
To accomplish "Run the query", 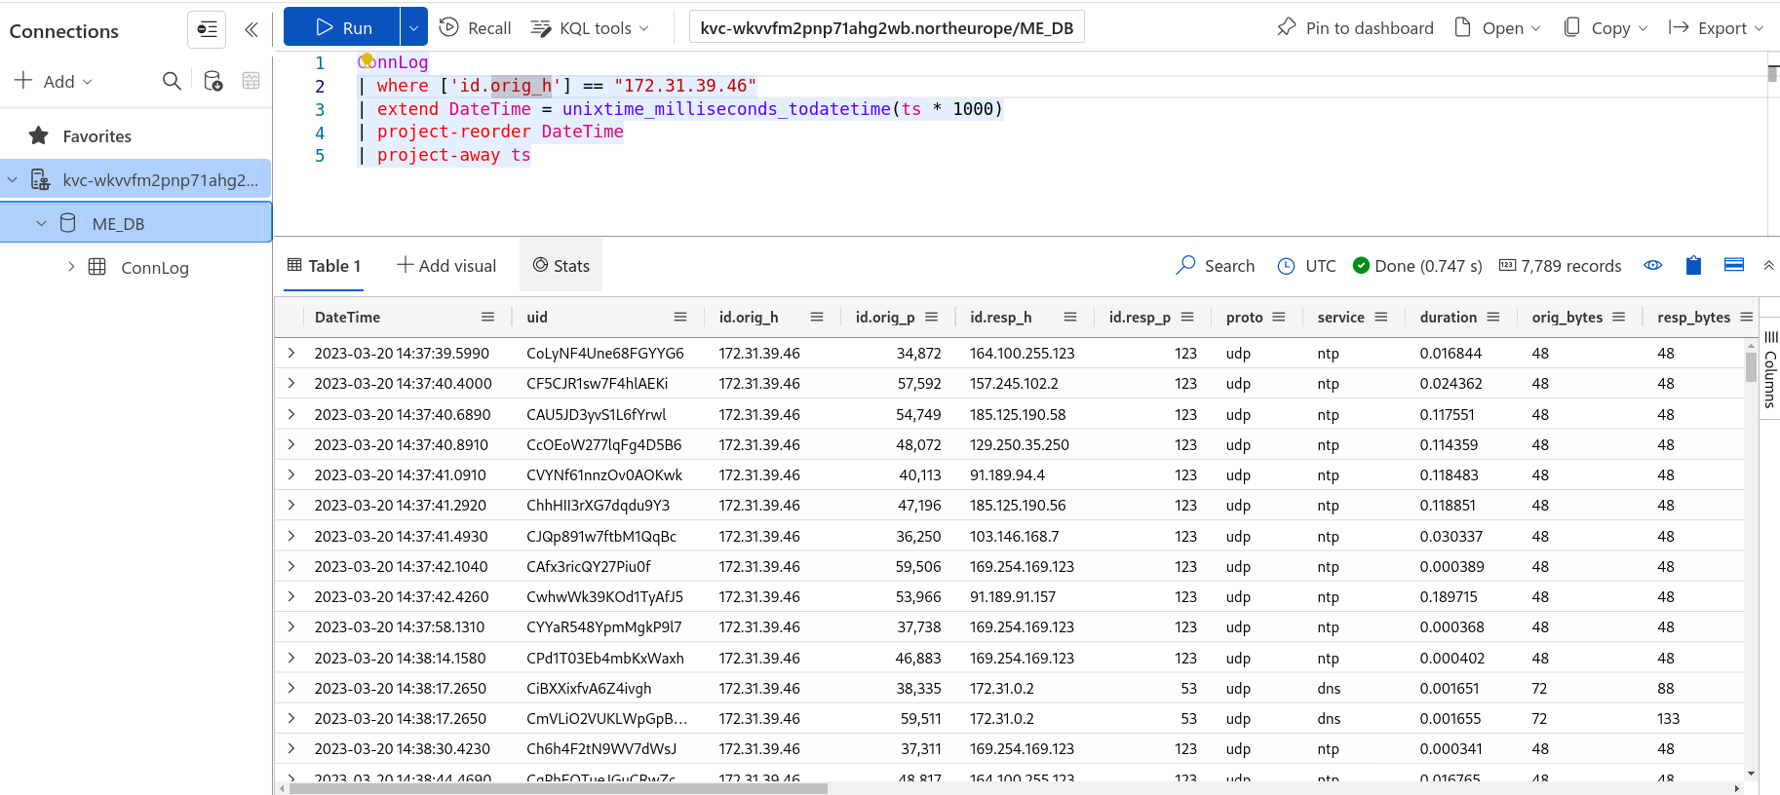I will [342, 28].
